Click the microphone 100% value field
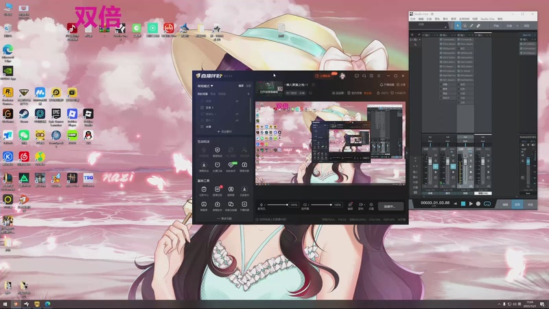This screenshot has width=549, height=309. click(x=294, y=205)
